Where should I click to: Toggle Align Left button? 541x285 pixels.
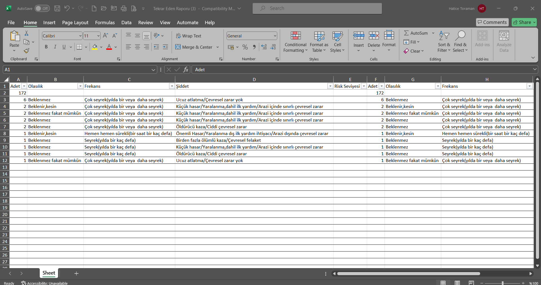click(x=128, y=47)
